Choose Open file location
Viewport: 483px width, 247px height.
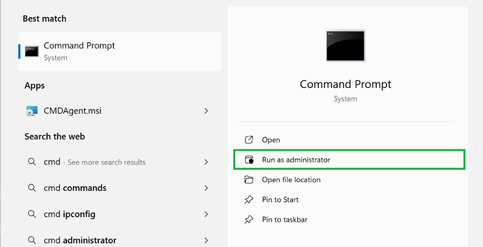pos(291,180)
